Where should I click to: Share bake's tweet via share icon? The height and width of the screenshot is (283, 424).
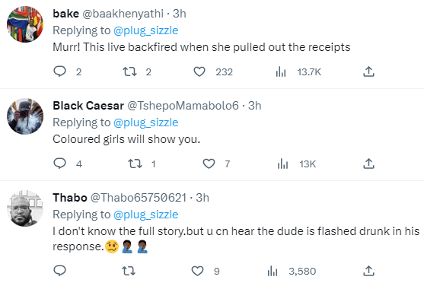pyautogui.click(x=368, y=72)
